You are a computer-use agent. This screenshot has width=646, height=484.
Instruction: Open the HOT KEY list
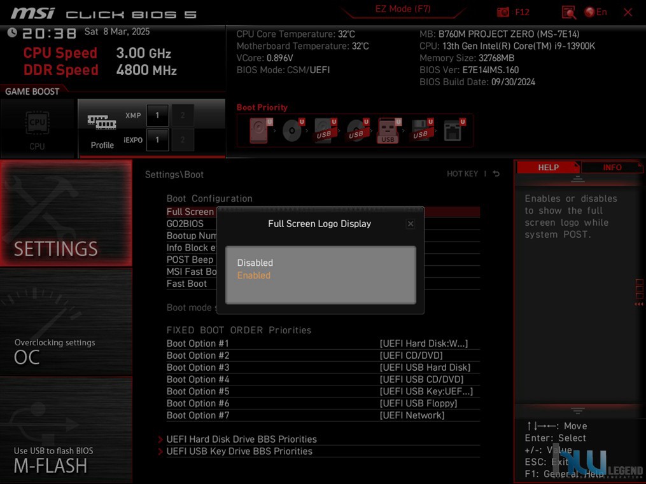(462, 174)
